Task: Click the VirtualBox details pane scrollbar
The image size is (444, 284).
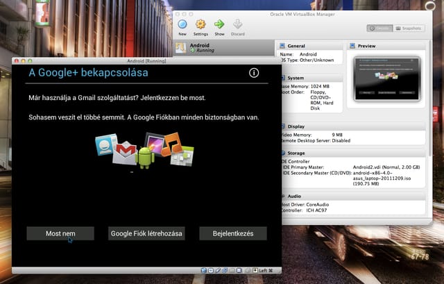Action: coord(430,98)
